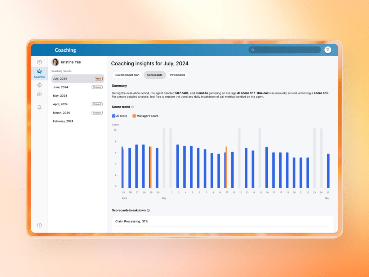Expand the Claim Processing: 31% breakdown row
This screenshot has width=369, height=277.
pyautogui.click(x=222, y=222)
